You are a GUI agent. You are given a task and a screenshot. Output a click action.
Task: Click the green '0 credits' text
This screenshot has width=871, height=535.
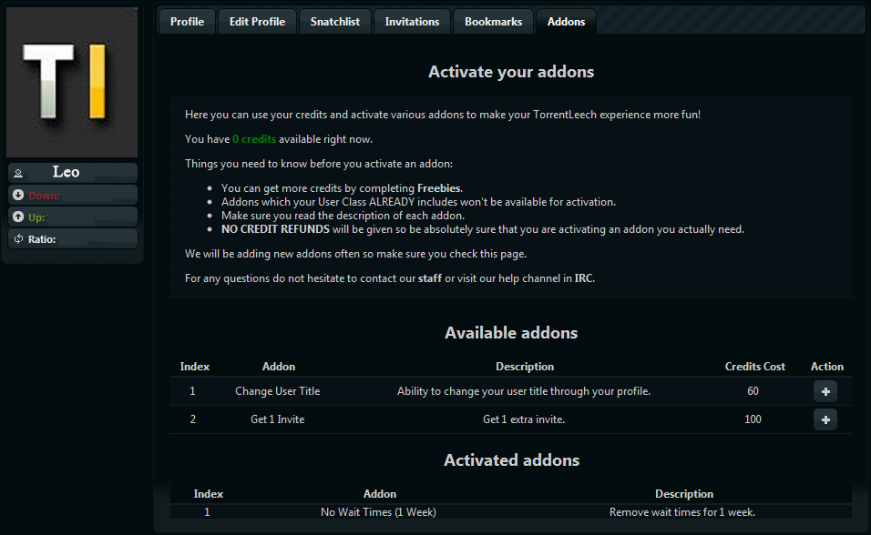click(254, 138)
